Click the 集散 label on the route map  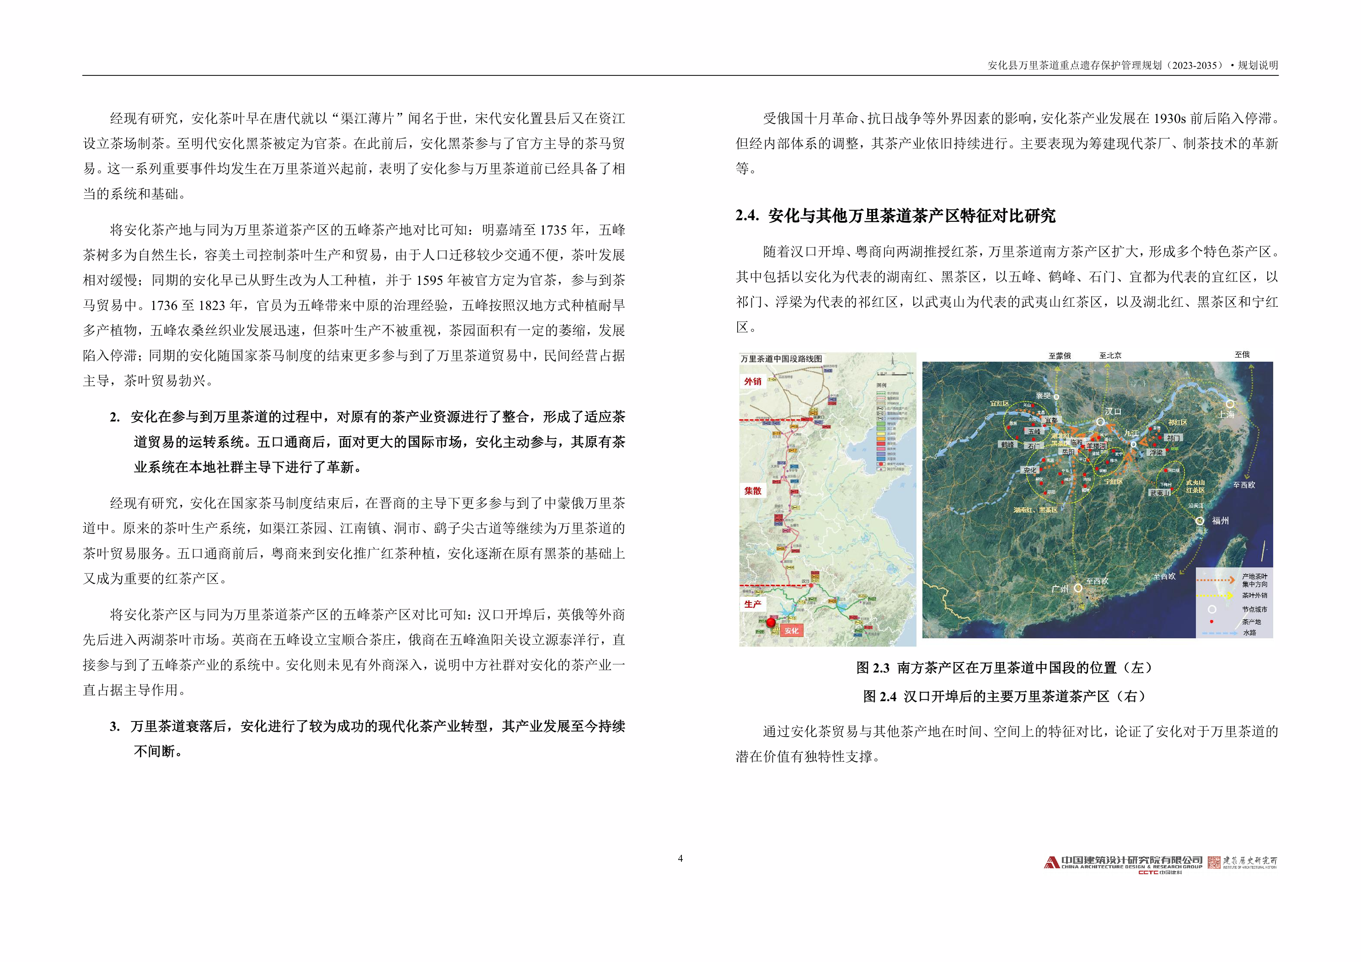[x=753, y=490]
